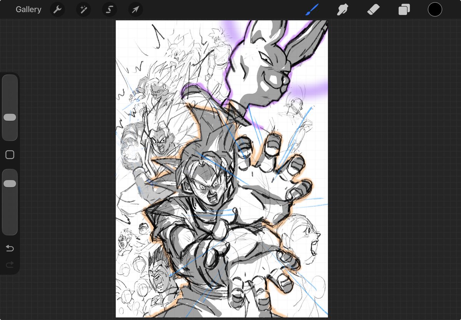This screenshot has width=461, height=320.
Task: Select the Eraser tool
Action: pyautogui.click(x=373, y=10)
